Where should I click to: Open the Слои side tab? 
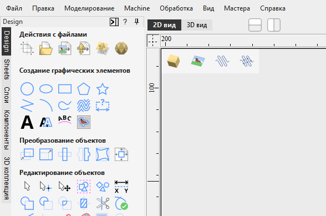[7, 95]
